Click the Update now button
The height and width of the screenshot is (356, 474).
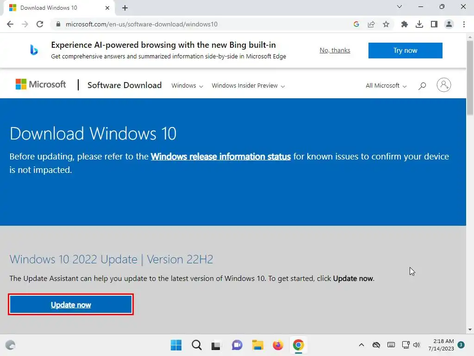(x=71, y=305)
